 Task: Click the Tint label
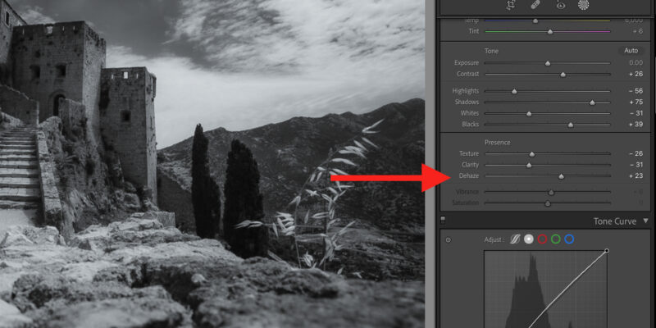474,31
